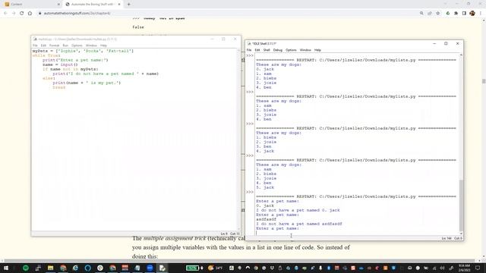
Task: Click battery percentage indicator on taskbar
Action: 193,268
